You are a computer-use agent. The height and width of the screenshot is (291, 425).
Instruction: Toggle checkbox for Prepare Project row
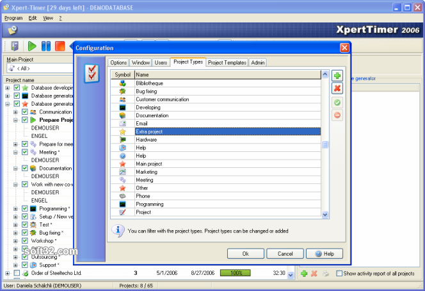[25, 120]
